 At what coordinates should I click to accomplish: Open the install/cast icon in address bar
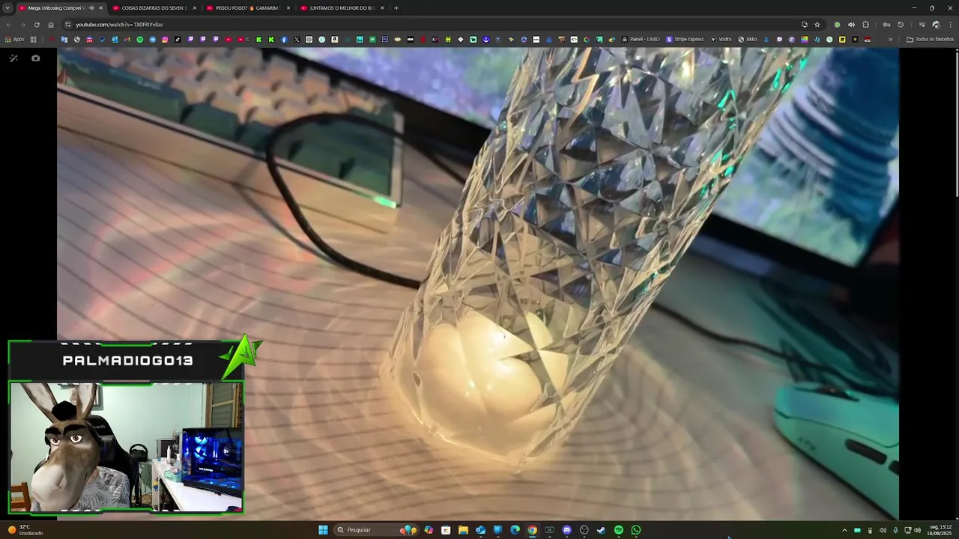805,25
